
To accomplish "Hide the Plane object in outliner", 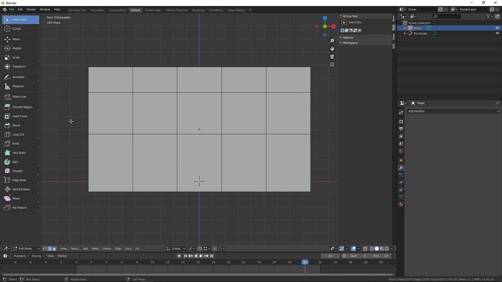I will (497, 28).
